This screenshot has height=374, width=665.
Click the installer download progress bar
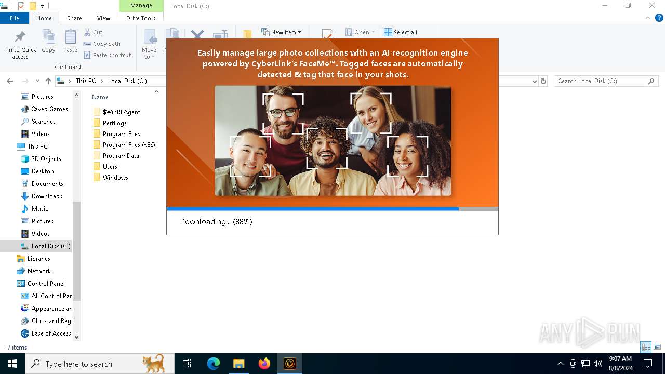(332, 209)
